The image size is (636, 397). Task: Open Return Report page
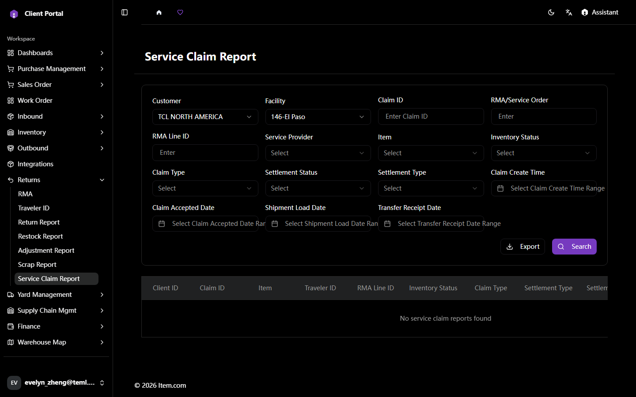56,222
